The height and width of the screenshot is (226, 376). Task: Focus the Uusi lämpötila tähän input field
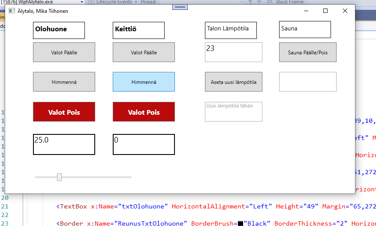[233, 111]
